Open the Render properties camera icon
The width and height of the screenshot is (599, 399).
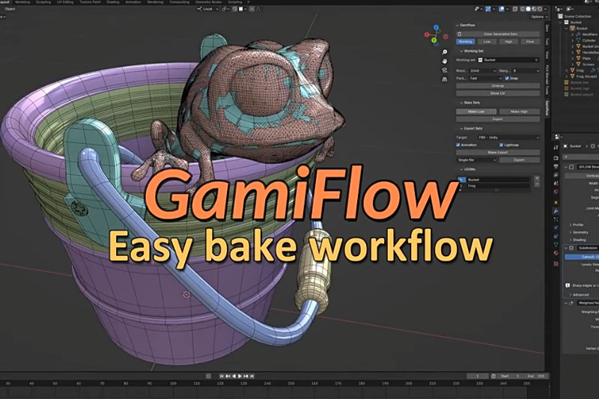coord(556,158)
